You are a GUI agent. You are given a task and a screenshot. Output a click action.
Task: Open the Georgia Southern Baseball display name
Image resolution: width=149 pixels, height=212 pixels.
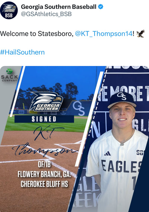(x=59, y=7)
